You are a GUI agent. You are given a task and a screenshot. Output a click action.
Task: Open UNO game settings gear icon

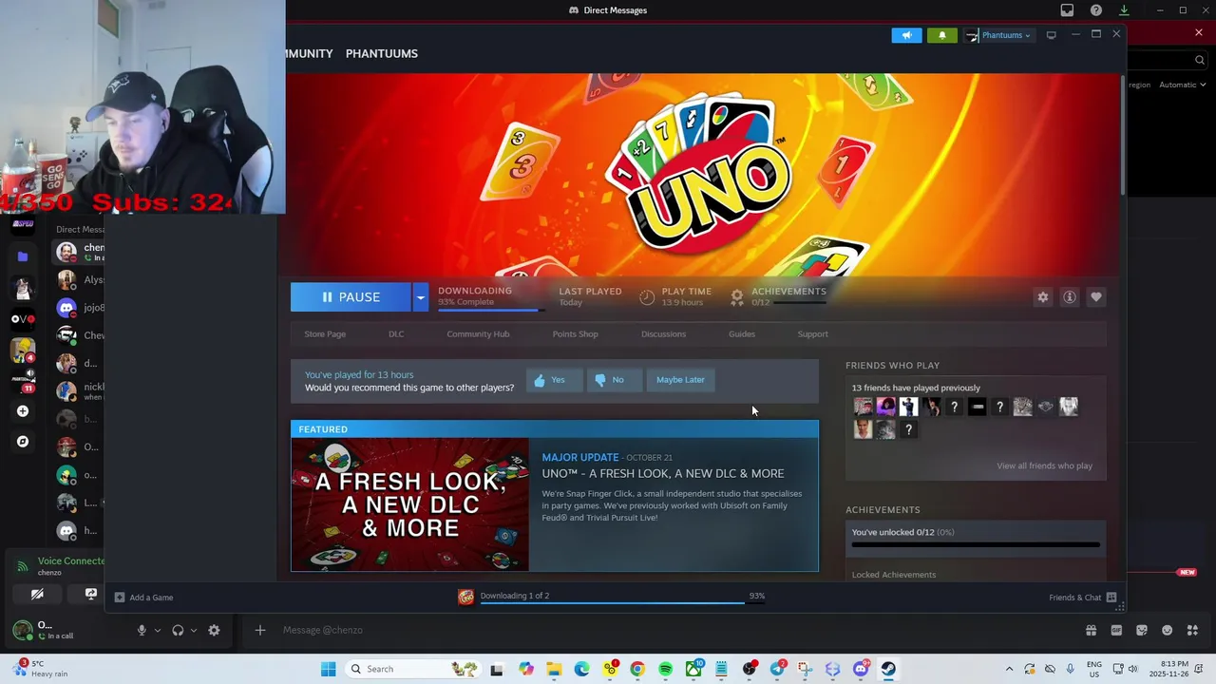tap(1042, 297)
